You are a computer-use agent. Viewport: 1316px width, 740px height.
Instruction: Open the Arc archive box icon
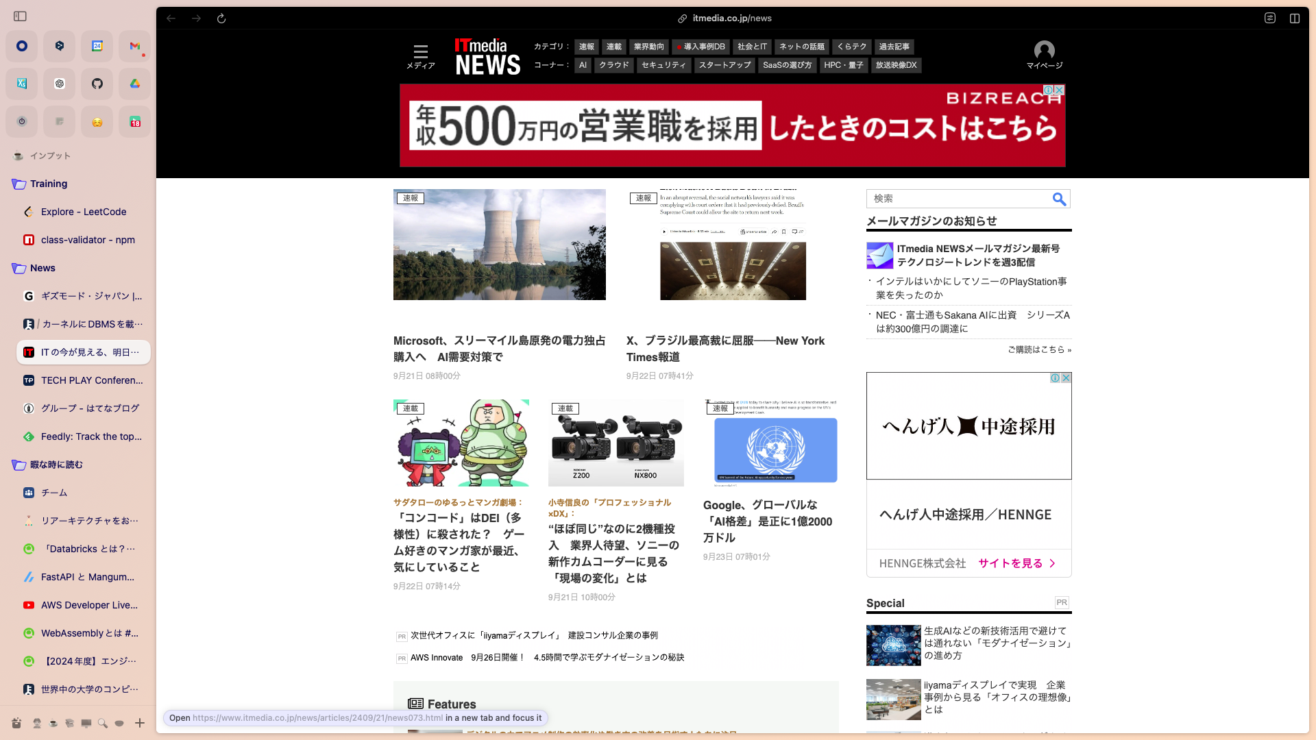coord(16,723)
